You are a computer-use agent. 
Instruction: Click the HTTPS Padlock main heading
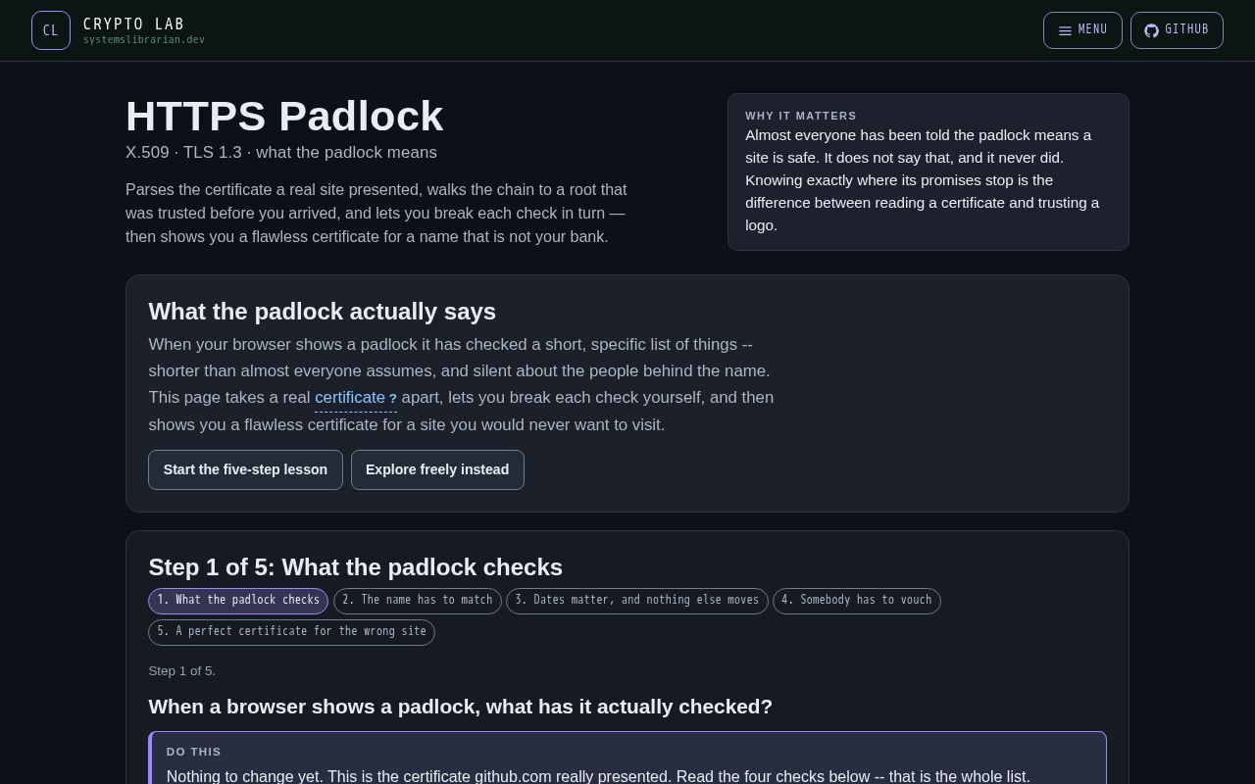click(x=284, y=117)
